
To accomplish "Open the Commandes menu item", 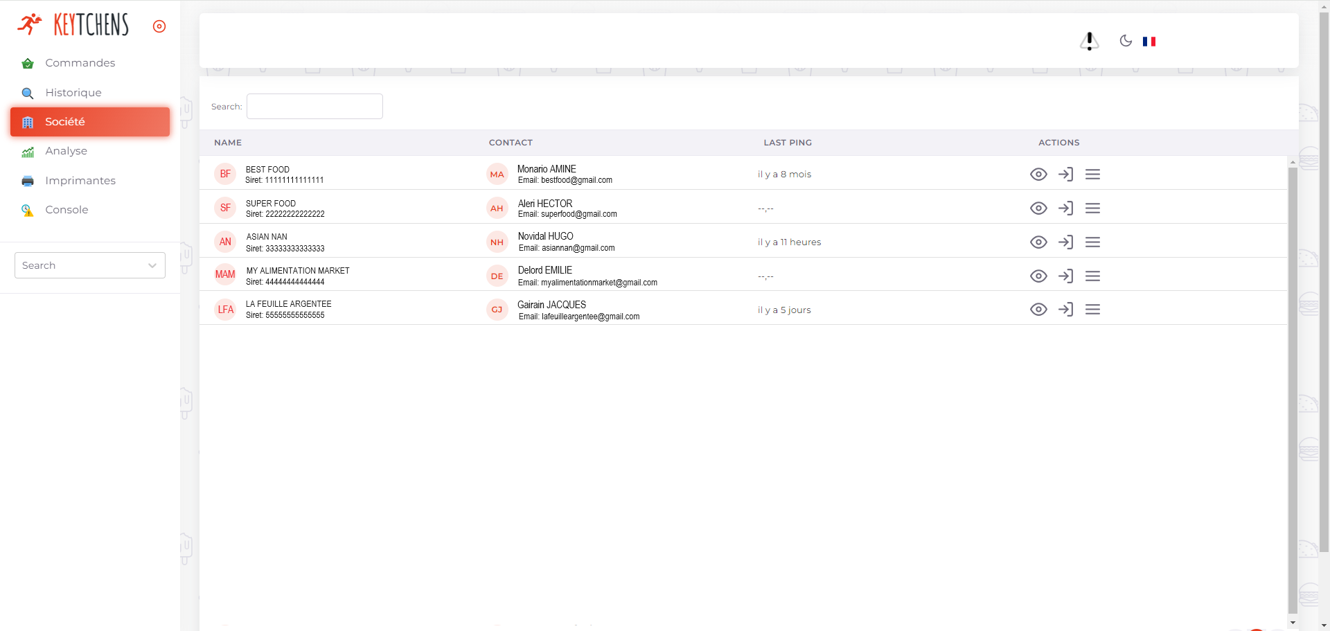I will [x=80, y=63].
